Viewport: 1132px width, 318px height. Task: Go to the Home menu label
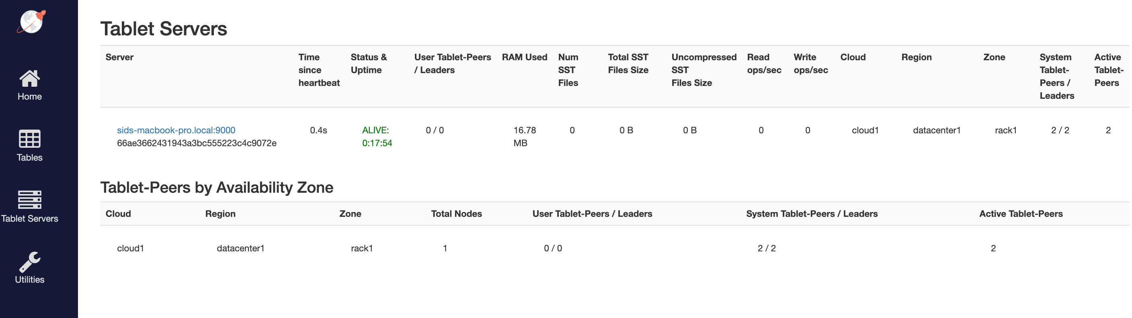click(x=29, y=97)
